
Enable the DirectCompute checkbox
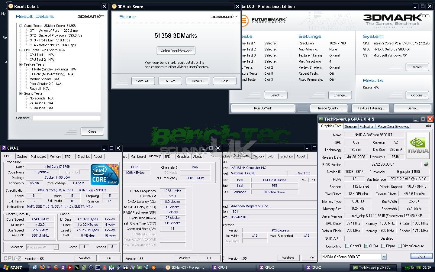[x=400, y=246]
